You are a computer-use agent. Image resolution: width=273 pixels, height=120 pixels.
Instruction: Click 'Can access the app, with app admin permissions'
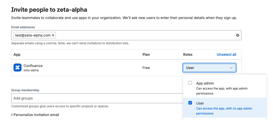tap(222, 91)
